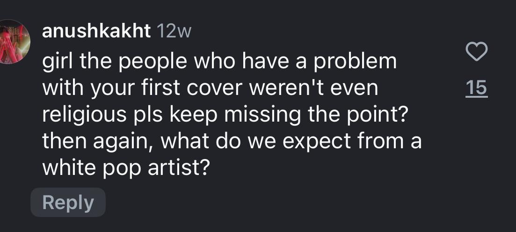View the 15 likes count
The image size is (516, 232).
pos(476,88)
